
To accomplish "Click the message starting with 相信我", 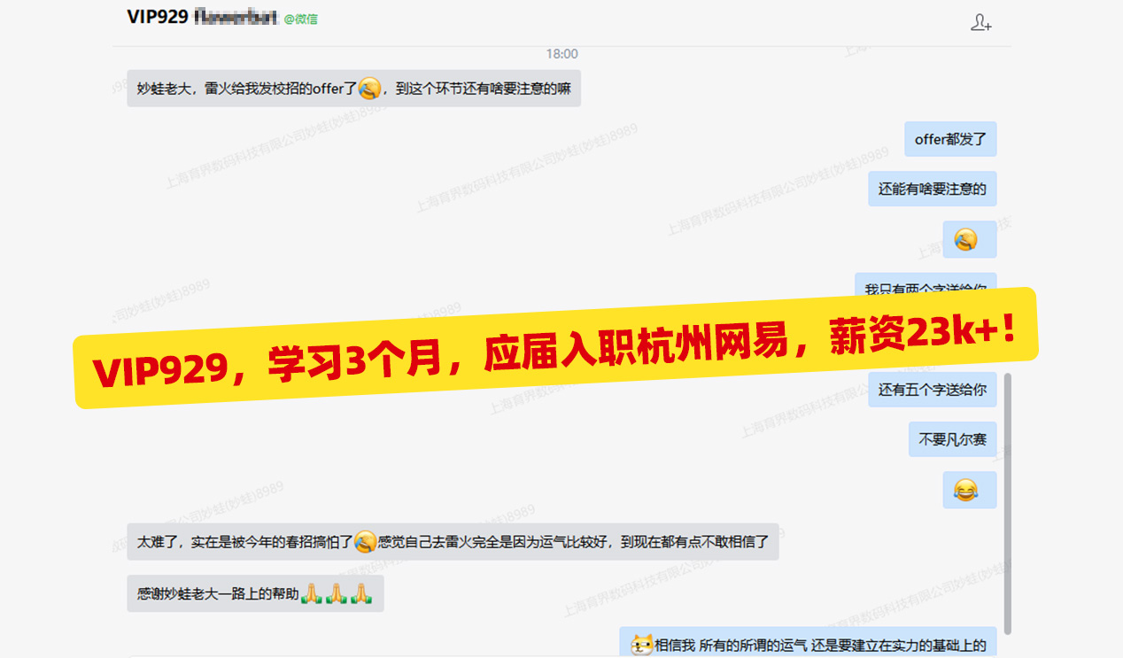I will click(808, 644).
